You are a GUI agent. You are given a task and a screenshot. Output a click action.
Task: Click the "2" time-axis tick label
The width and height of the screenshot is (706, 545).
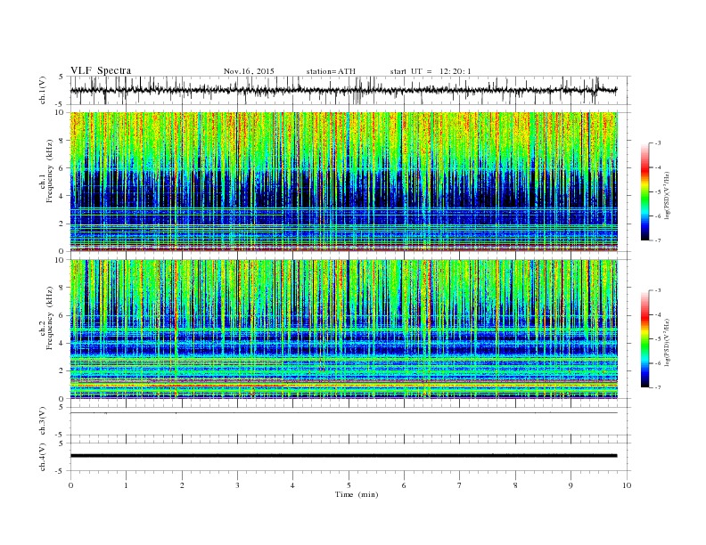[x=182, y=485]
